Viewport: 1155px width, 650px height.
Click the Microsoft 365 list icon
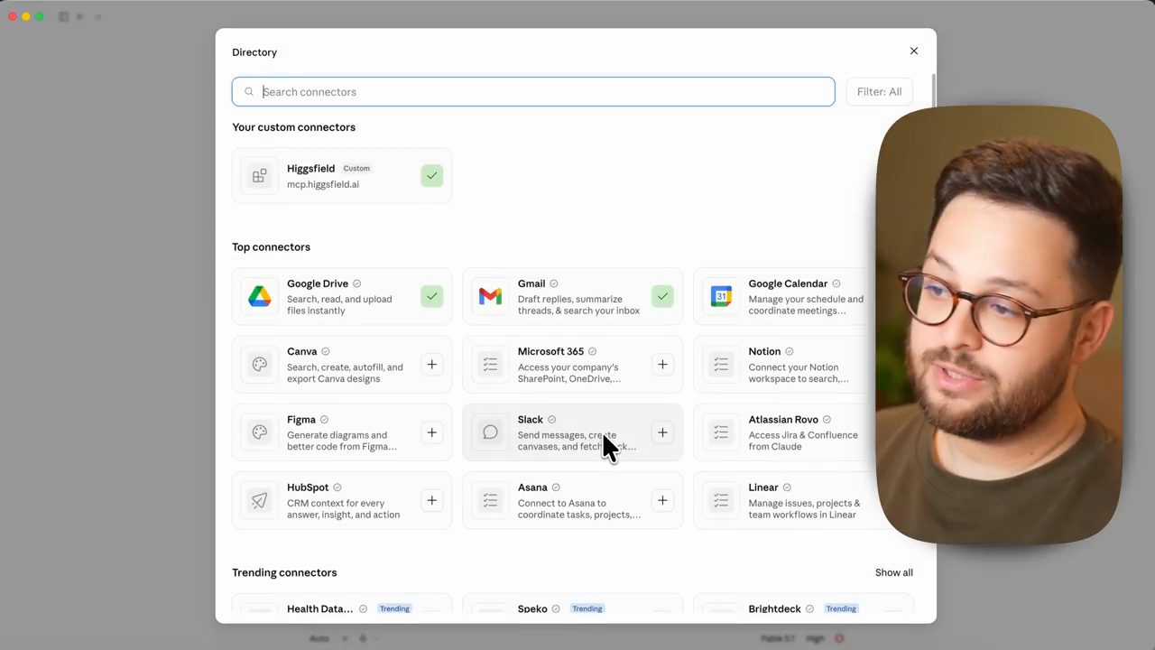coord(490,365)
